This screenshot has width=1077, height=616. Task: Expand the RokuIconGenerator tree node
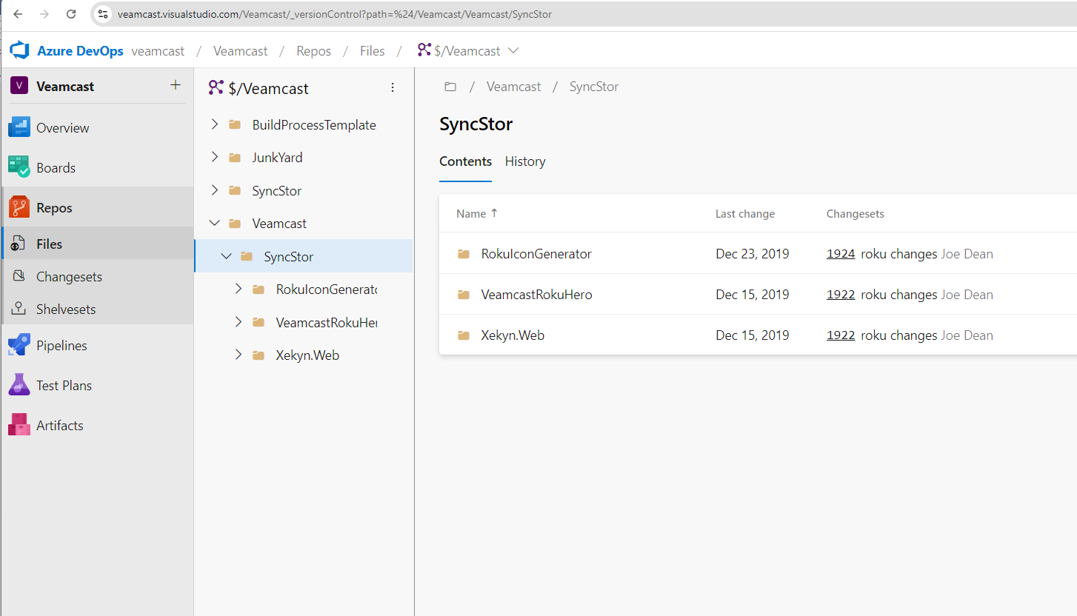point(239,289)
